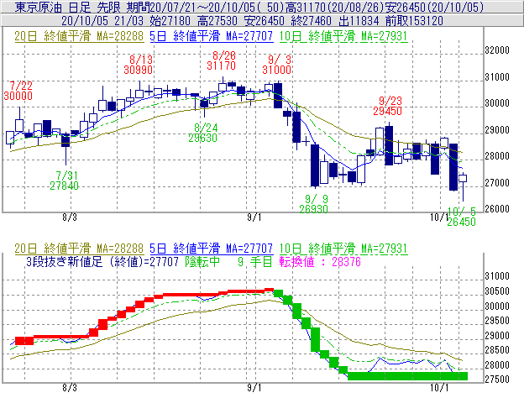
Task: Click the 転換値 : 28376 reversal value text
Action: tap(320, 261)
